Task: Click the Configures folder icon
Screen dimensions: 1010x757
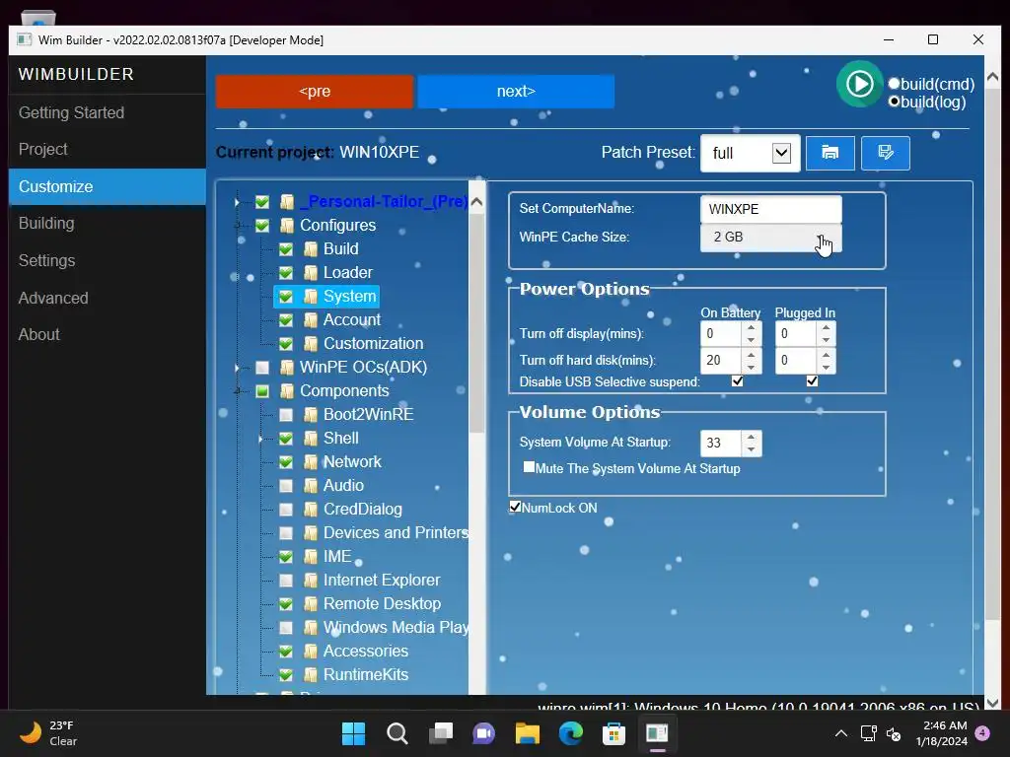Action: 287,226
